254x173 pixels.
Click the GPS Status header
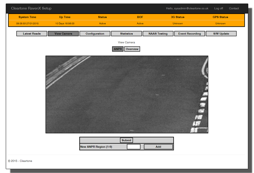click(x=220, y=17)
